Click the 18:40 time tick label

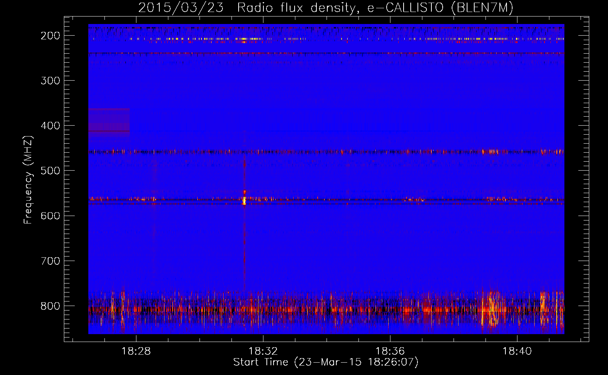click(517, 351)
